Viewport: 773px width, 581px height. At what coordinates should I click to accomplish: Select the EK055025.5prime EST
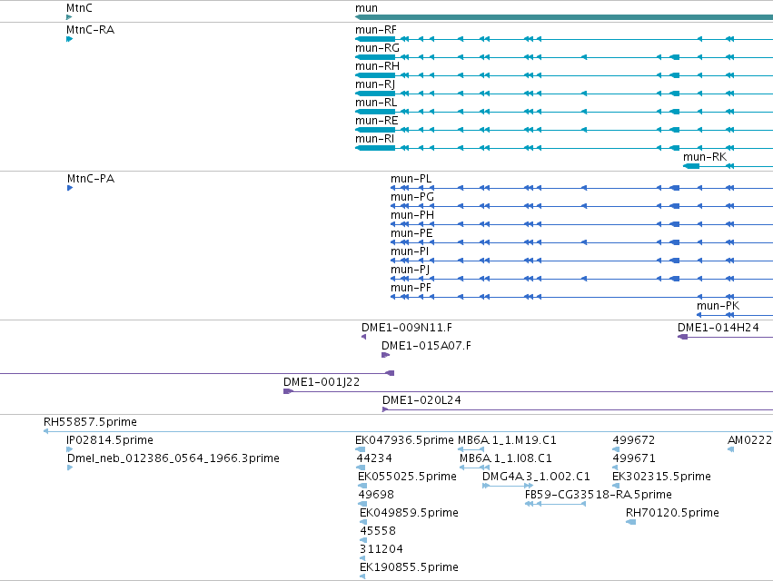pyautogui.click(x=362, y=486)
